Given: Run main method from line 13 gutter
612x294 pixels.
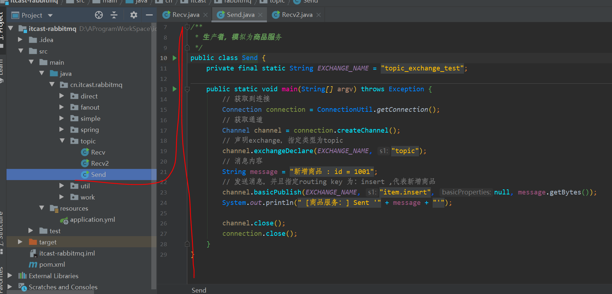Looking at the screenshot, I should tap(175, 89).
